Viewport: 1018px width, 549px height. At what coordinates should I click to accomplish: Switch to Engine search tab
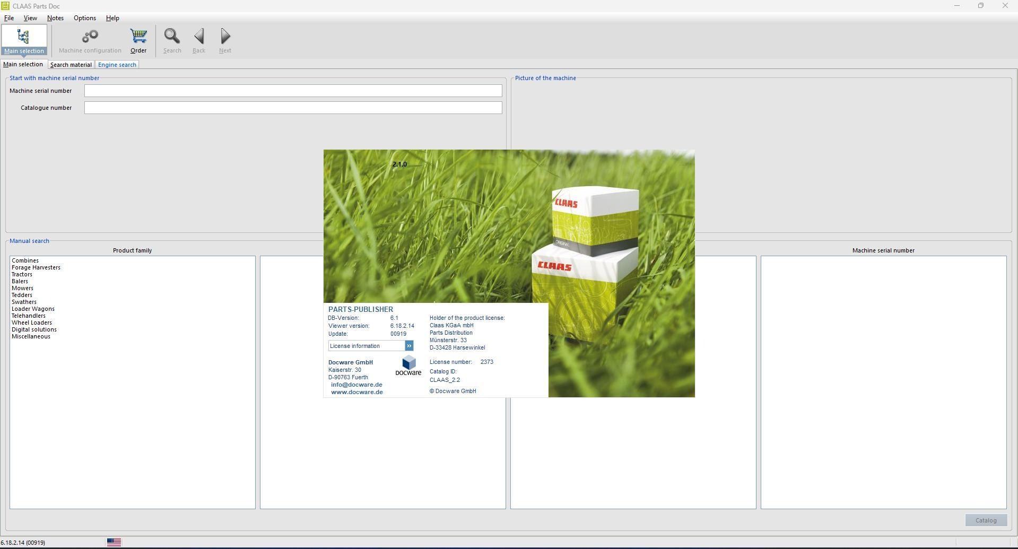[117, 65]
